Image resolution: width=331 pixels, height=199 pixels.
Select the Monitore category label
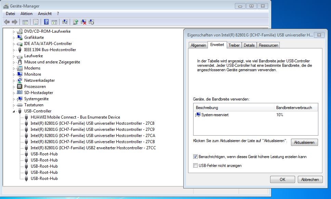[x=33, y=74]
